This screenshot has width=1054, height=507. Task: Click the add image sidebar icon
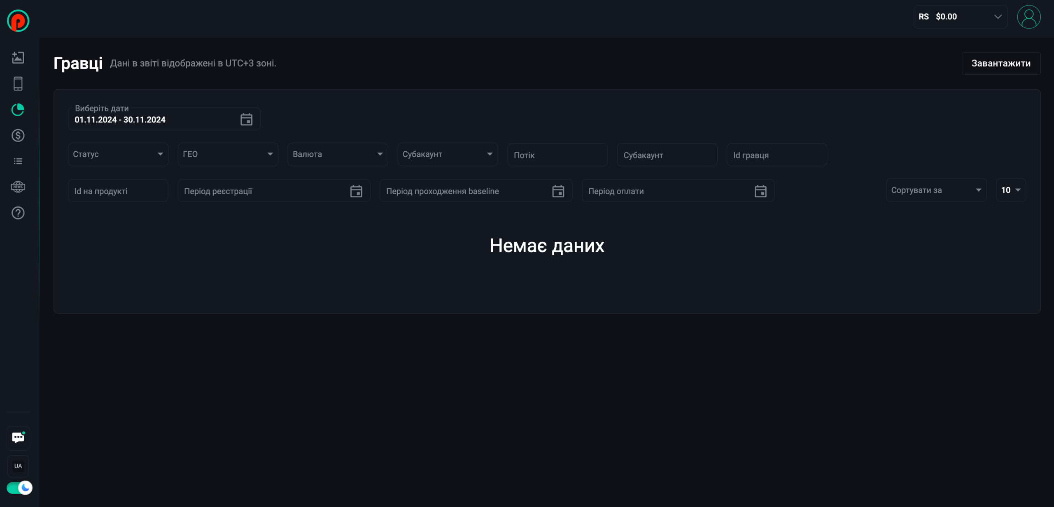click(x=18, y=58)
